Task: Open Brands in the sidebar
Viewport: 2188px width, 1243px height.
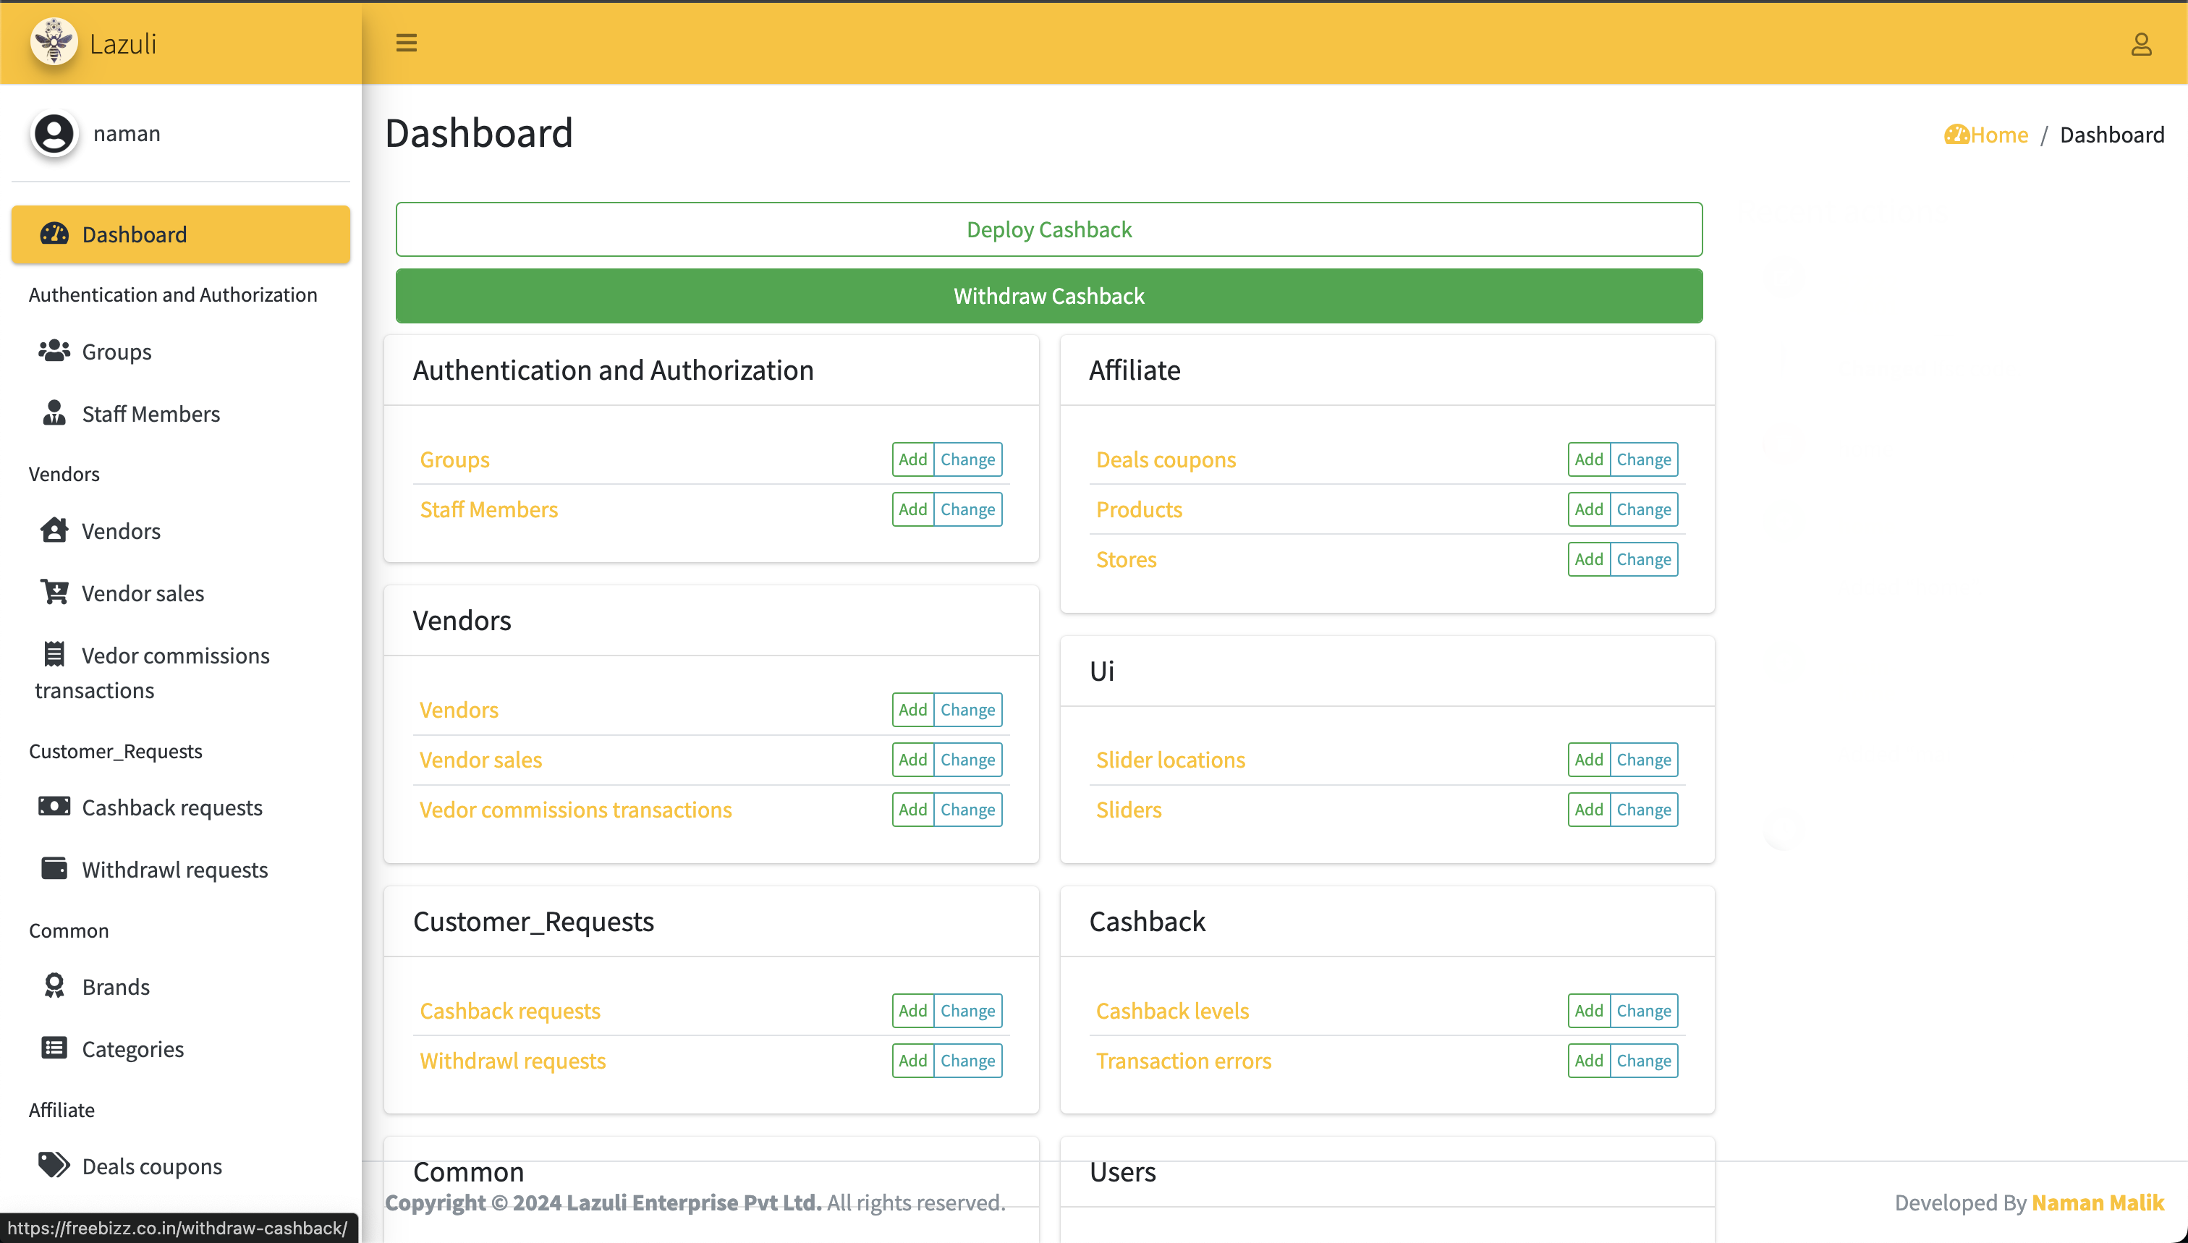Action: pyautogui.click(x=181, y=986)
